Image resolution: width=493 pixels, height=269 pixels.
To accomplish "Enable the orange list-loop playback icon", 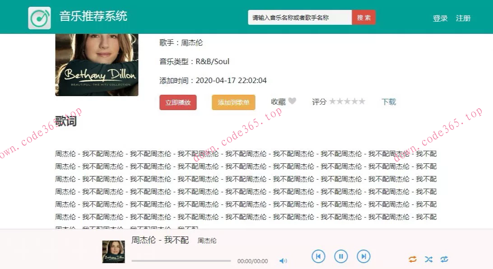I will (412, 259).
